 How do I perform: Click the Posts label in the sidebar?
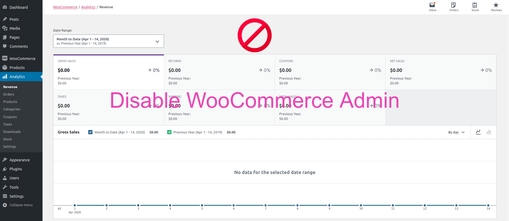14,19
